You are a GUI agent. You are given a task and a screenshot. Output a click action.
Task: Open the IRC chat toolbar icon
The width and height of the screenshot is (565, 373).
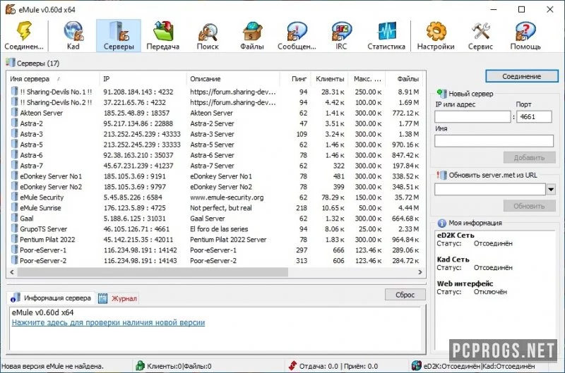[341, 35]
